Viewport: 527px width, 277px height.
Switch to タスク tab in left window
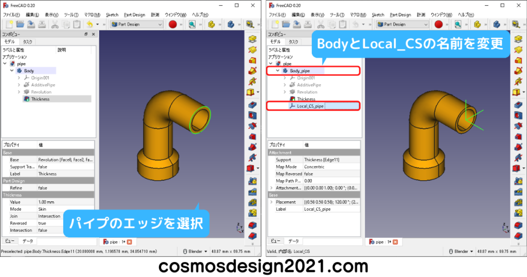(x=27, y=42)
